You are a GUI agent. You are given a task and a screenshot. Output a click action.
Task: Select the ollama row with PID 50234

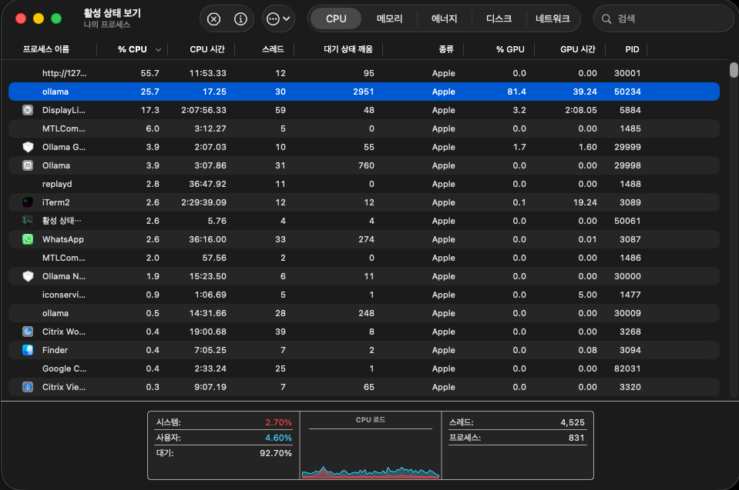364,92
